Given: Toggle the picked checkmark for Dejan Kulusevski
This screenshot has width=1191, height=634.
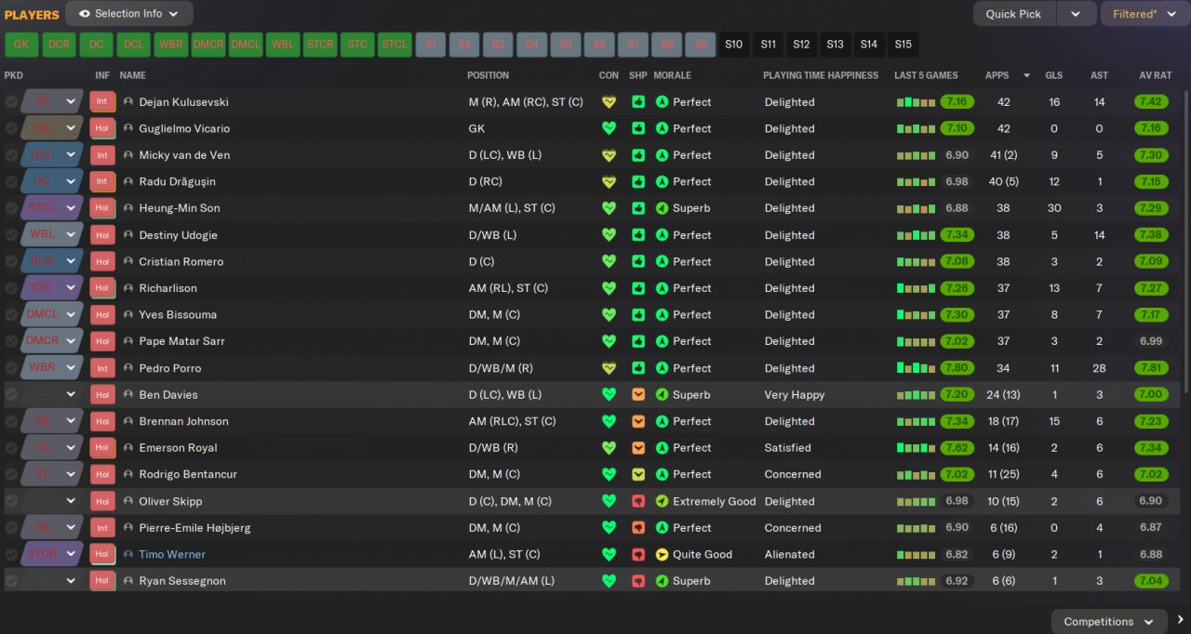Looking at the screenshot, I should coord(11,102).
